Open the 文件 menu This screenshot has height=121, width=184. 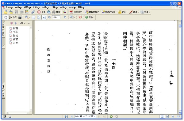pyautogui.click(x=9, y=7)
